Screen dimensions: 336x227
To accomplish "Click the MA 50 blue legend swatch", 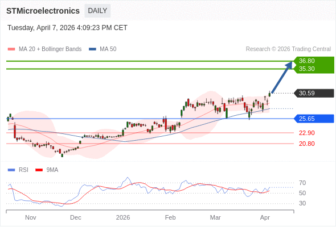I will [92, 49].
